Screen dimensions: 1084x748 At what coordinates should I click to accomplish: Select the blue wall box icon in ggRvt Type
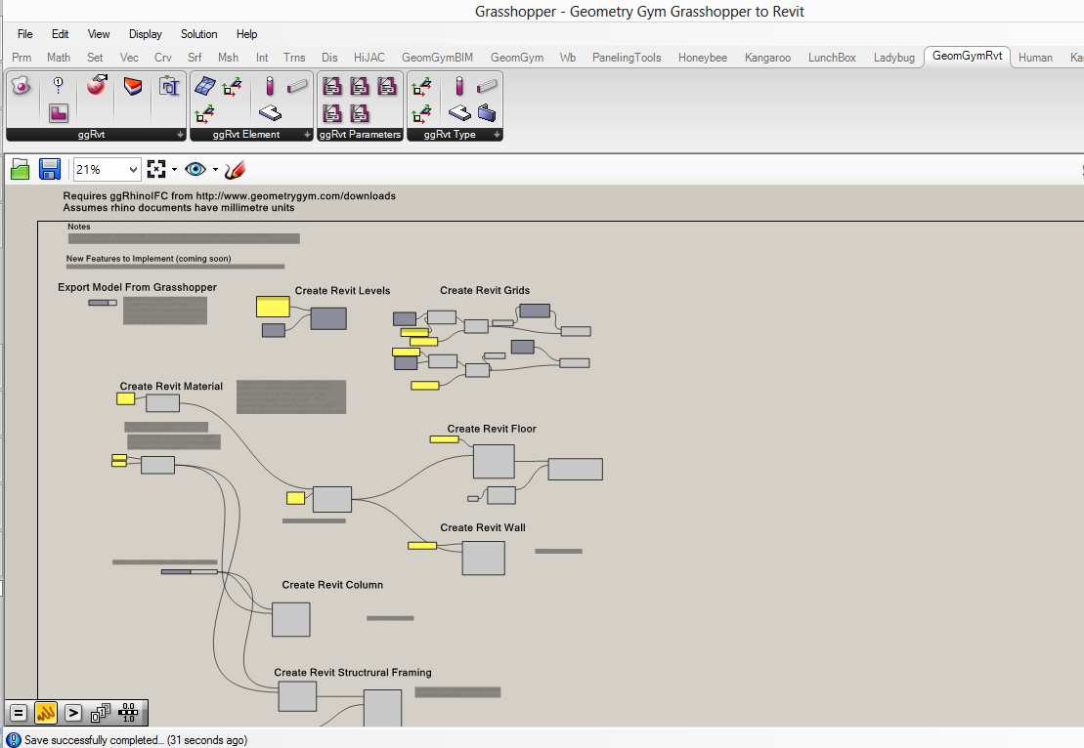487,112
